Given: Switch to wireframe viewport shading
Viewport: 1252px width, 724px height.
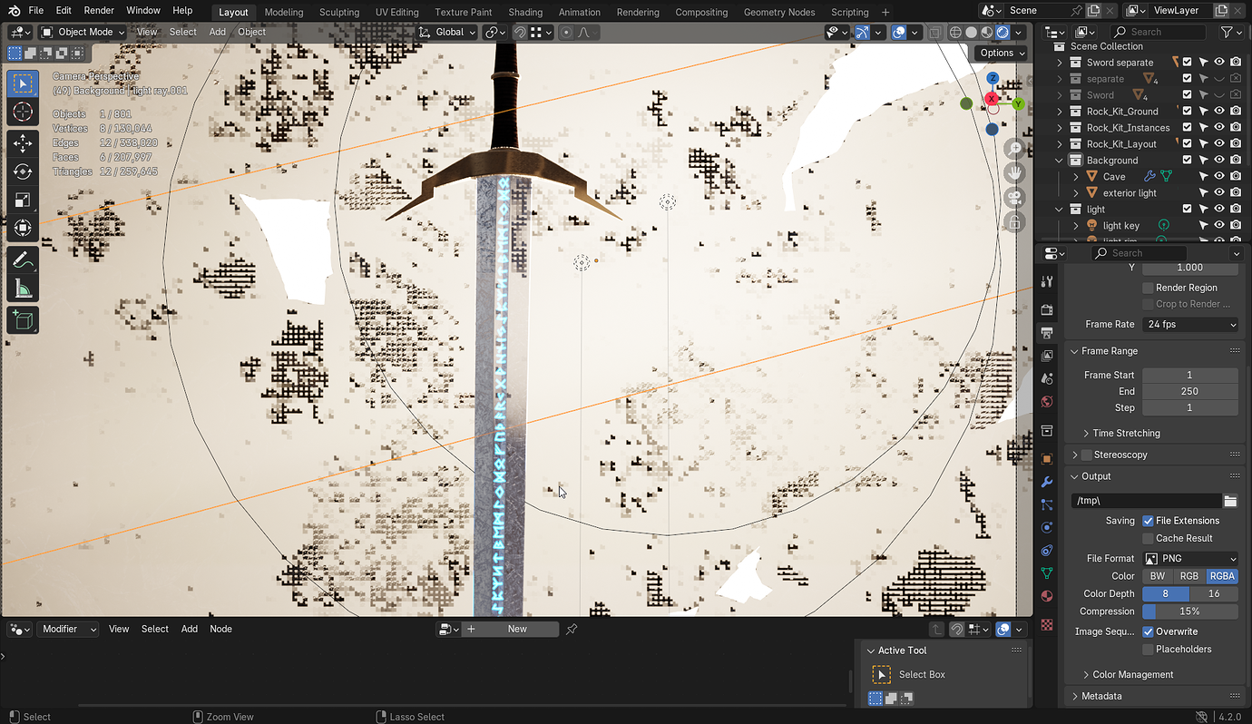Looking at the screenshot, I should pos(955,32).
